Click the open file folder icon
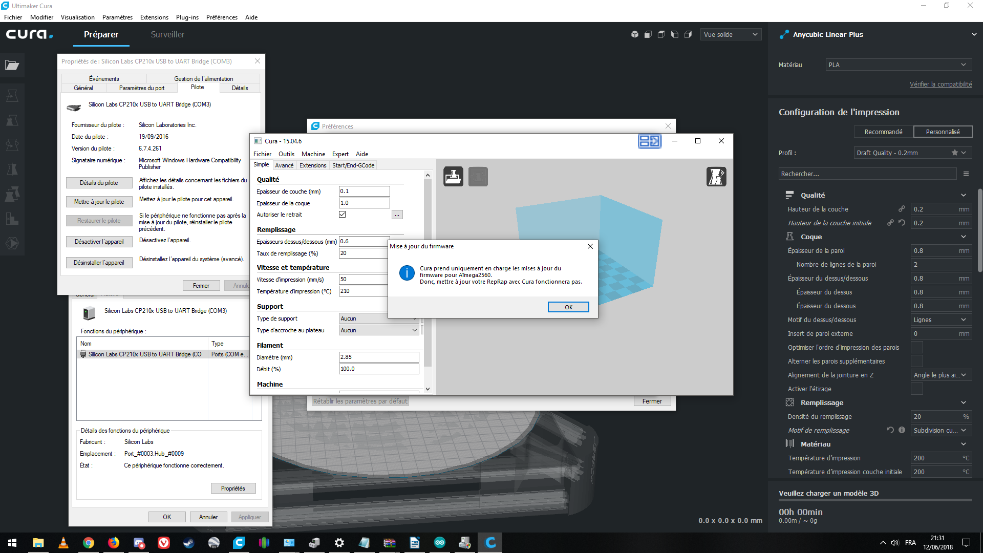The width and height of the screenshot is (983, 553). pos(12,65)
